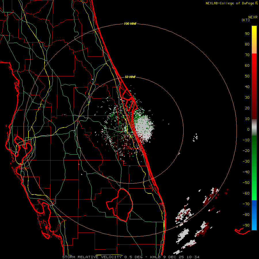Click the yellow top segment of the color bar
The image size is (259, 259).
click(254, 40)
